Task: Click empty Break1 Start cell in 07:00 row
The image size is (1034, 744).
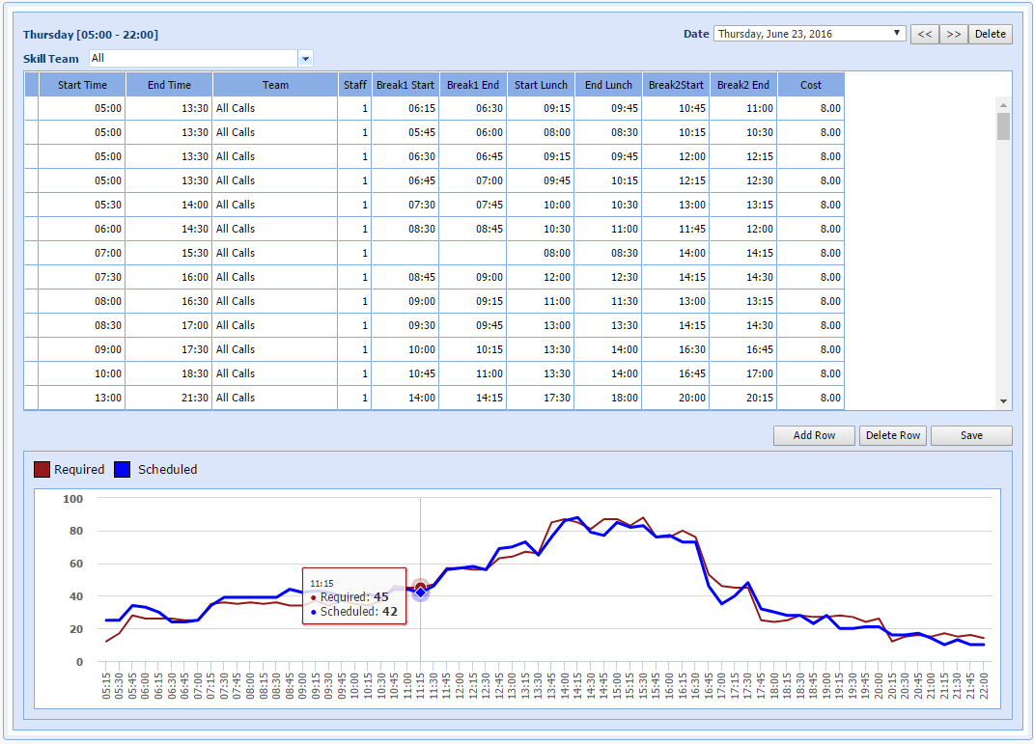Action: pyautogui.click(x=405, y=253)
